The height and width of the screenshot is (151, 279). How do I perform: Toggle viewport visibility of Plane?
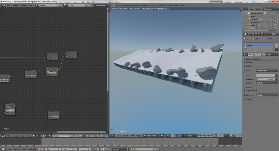[x=270, y=28]
